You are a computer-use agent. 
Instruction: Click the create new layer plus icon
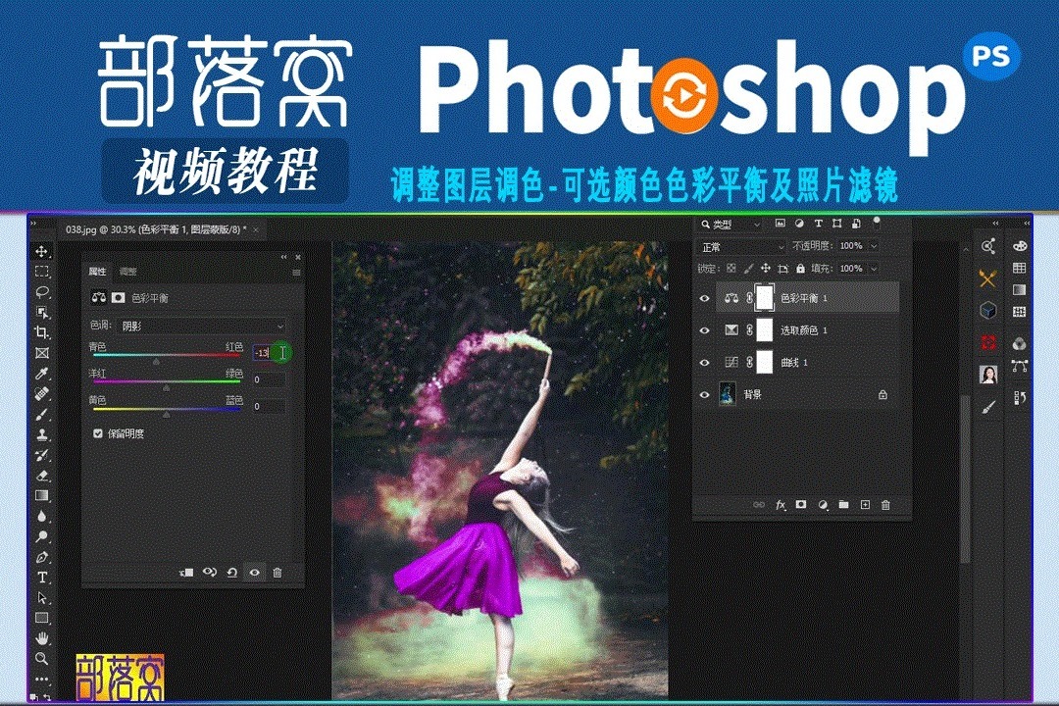pos(865,505)
